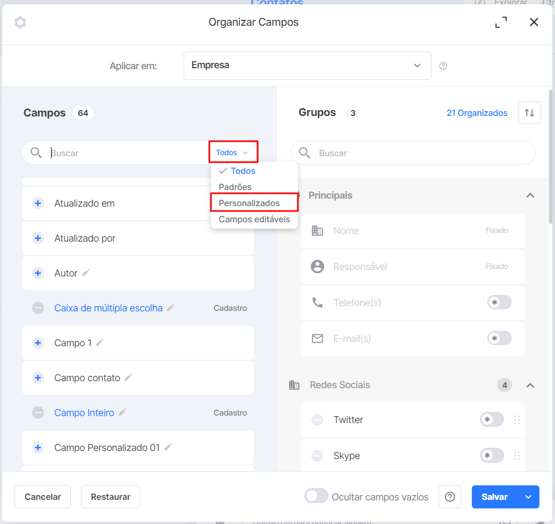
Task: Collapse the Principais group
Action: pyautogui.click(x=530, y=195)
